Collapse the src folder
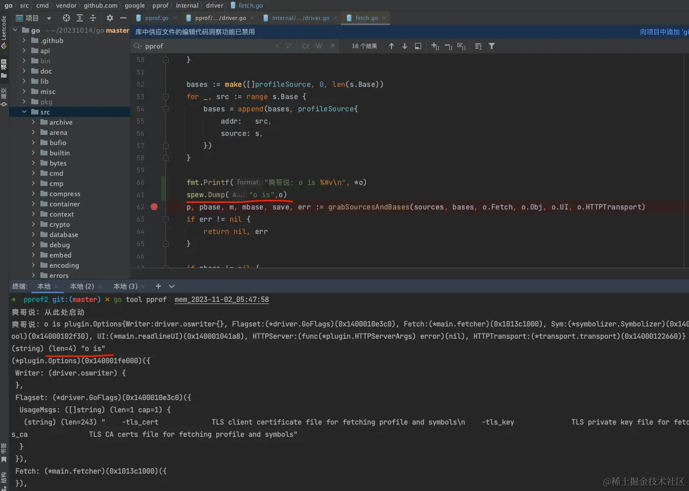 [24, 112]
